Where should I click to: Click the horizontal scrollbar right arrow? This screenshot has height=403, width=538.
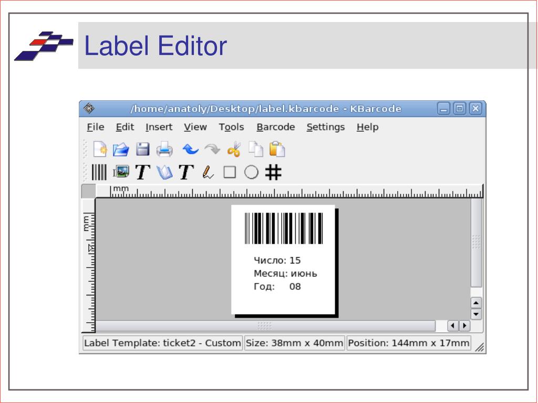point(464,325)
